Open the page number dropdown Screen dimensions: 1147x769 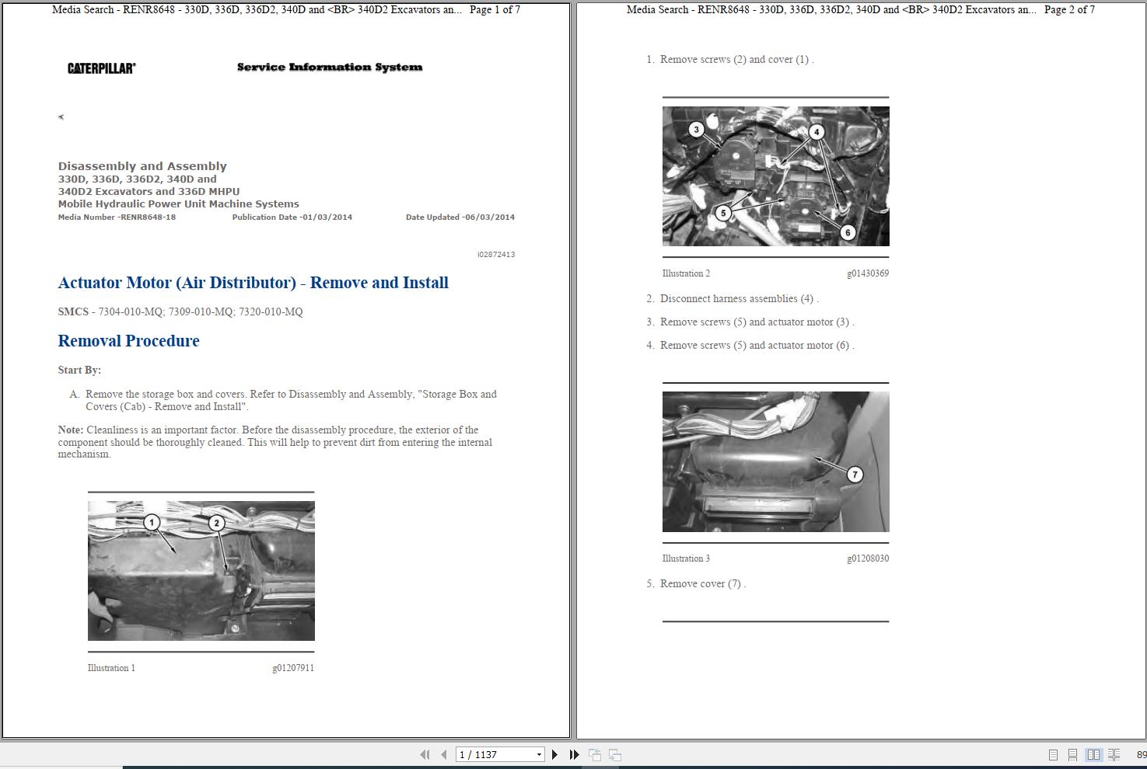(x=539, y=753)
